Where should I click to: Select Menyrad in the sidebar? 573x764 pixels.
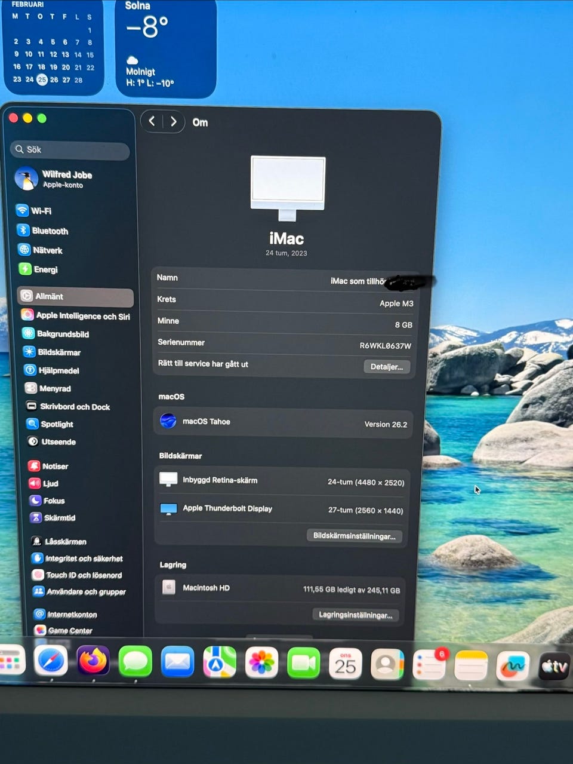(x=48, y=388)
